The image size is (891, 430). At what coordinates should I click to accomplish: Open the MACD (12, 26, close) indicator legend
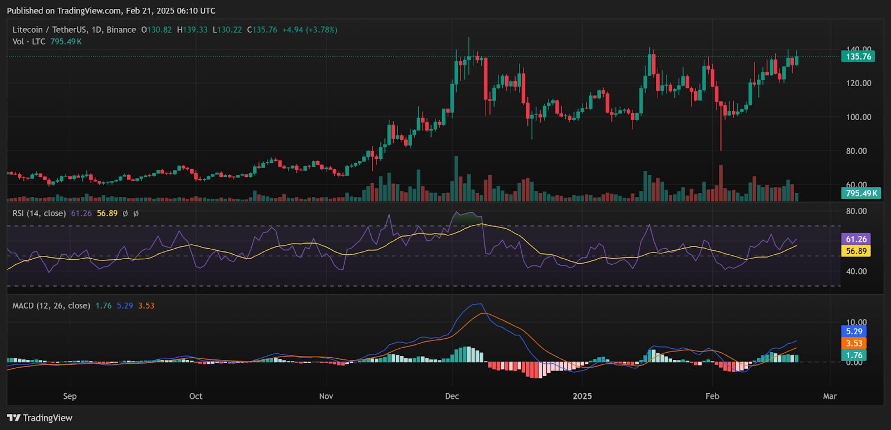pyautogui.click(x=51, y=305)
